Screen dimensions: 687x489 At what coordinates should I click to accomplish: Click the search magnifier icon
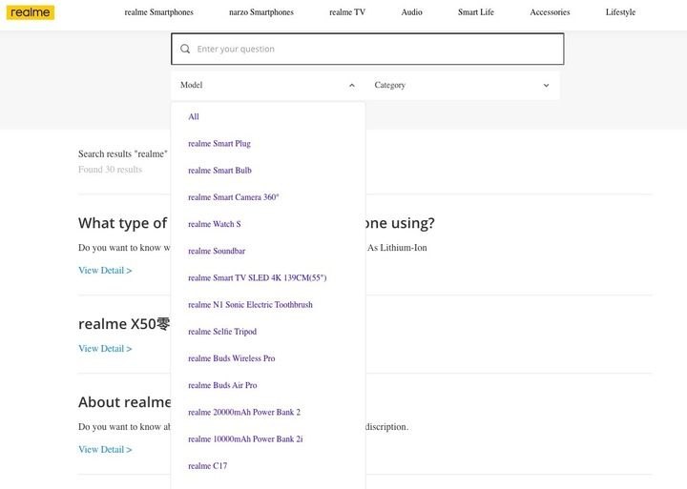pos(185,49)
